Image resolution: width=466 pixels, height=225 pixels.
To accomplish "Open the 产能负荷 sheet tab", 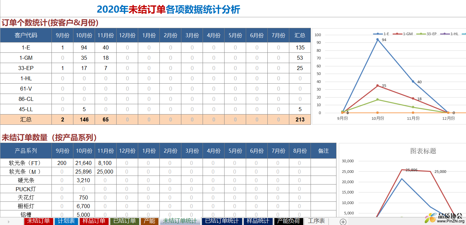I will tap(289, 221).
